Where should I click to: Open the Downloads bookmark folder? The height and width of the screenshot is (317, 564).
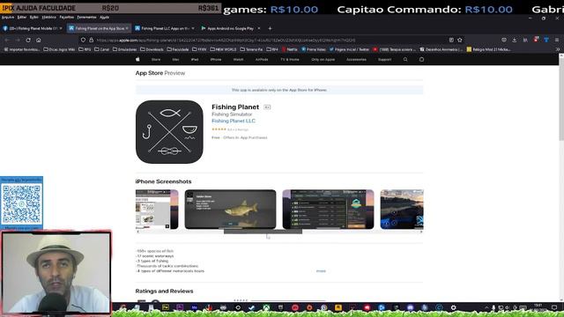(152, 49)
